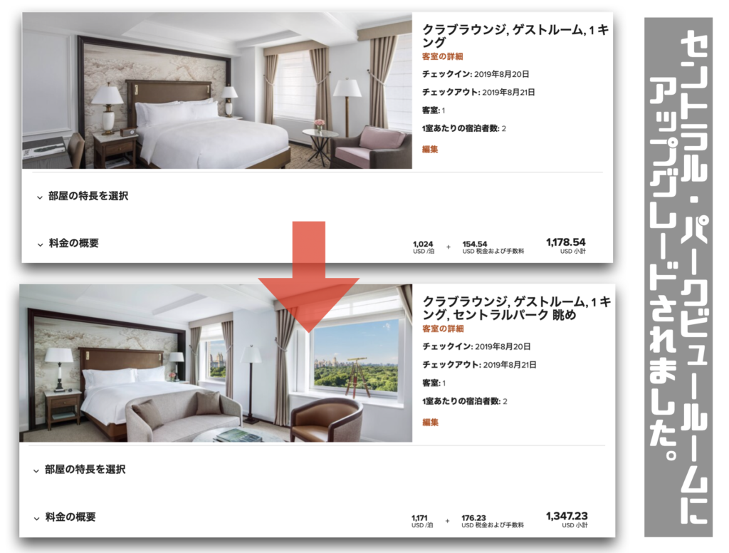This screenshot has width=729, height=553.
Task: Click the chevron beside the upper 料金の概要
Action: [40, 244]
